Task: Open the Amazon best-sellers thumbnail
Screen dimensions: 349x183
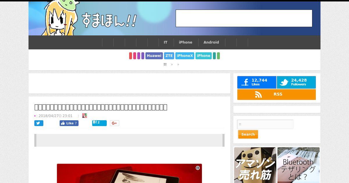Action: point(255,165)
